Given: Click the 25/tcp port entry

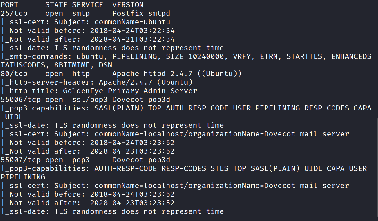Looking at the screenshot, I should click(14, 13).
